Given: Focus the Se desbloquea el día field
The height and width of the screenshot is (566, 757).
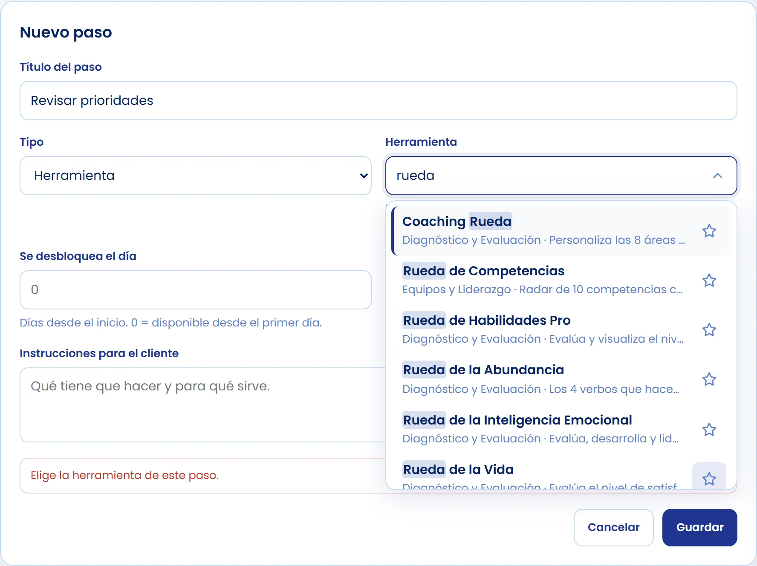Looking at the screenshot, I should [x=196, y=290].
